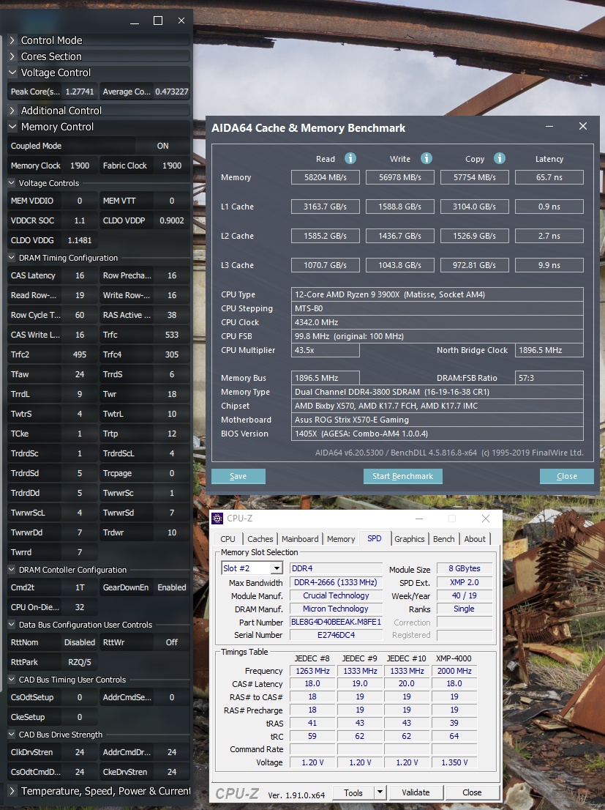Viewport: 605px width, 810px height.
Task: Click the Close button in CPU-Z
Action: coord(472,792)
